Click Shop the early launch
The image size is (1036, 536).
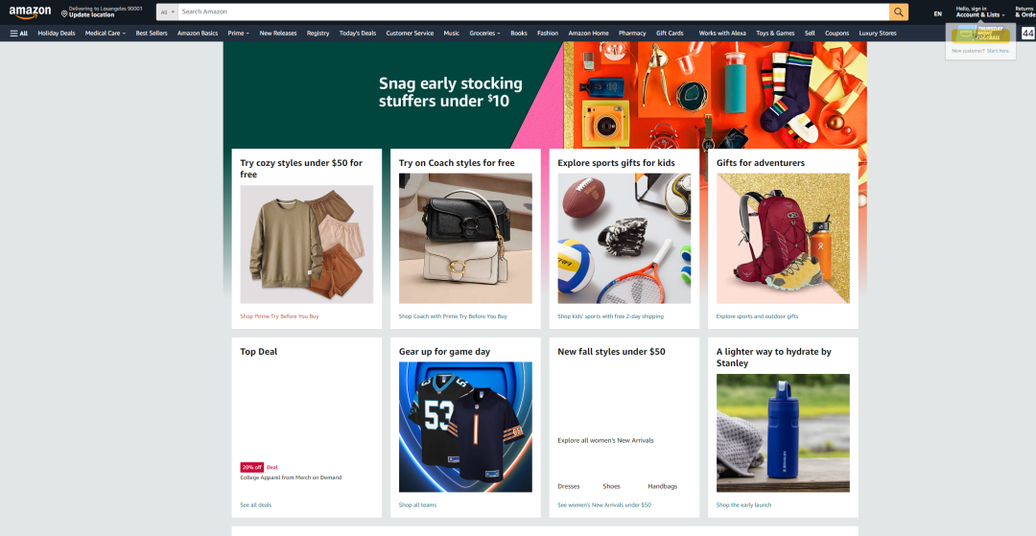(744, 505)
